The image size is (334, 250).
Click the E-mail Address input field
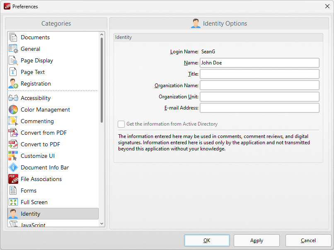click(x=259, y=108)
